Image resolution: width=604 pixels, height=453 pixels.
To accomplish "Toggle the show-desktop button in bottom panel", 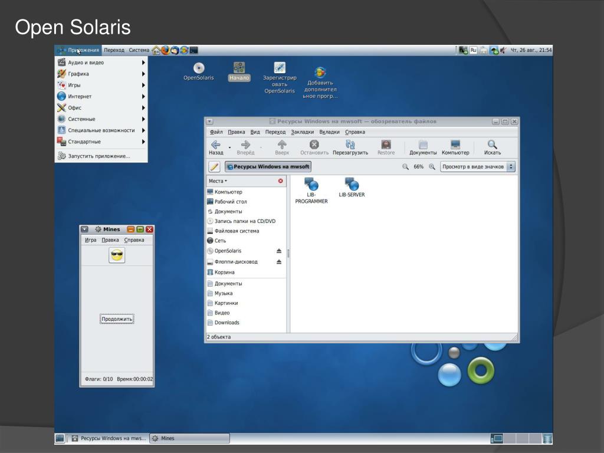I will pyautogui.click(x=60, y=438).
